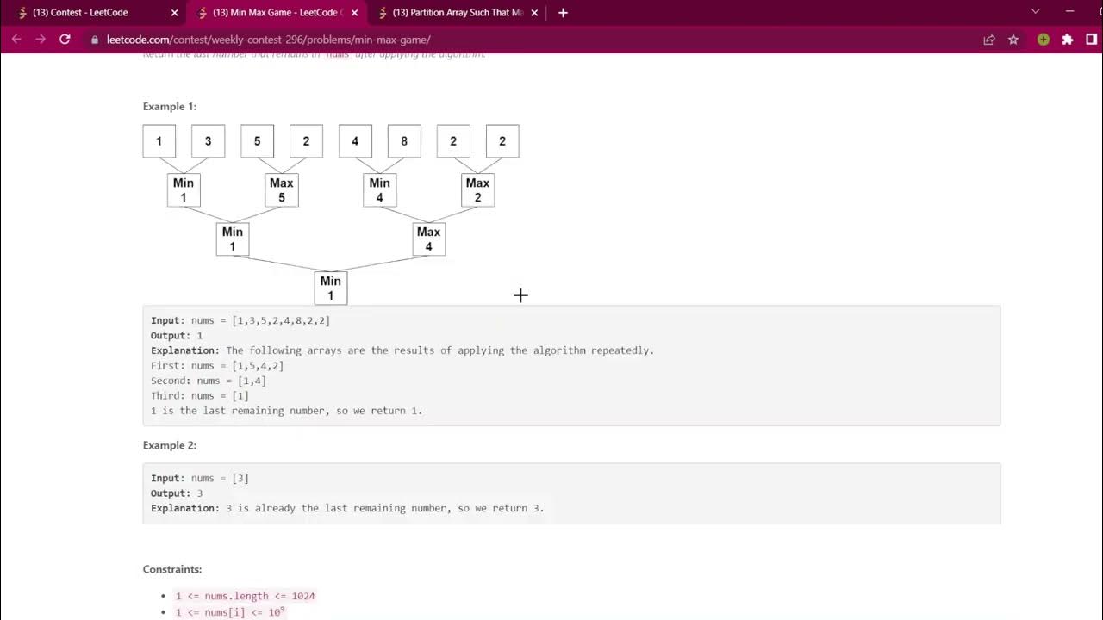This screenshot has width=1103, height=620.
Task: Click constraint '1 <= nums.length <= 1024'
Action: pos(246,596)
